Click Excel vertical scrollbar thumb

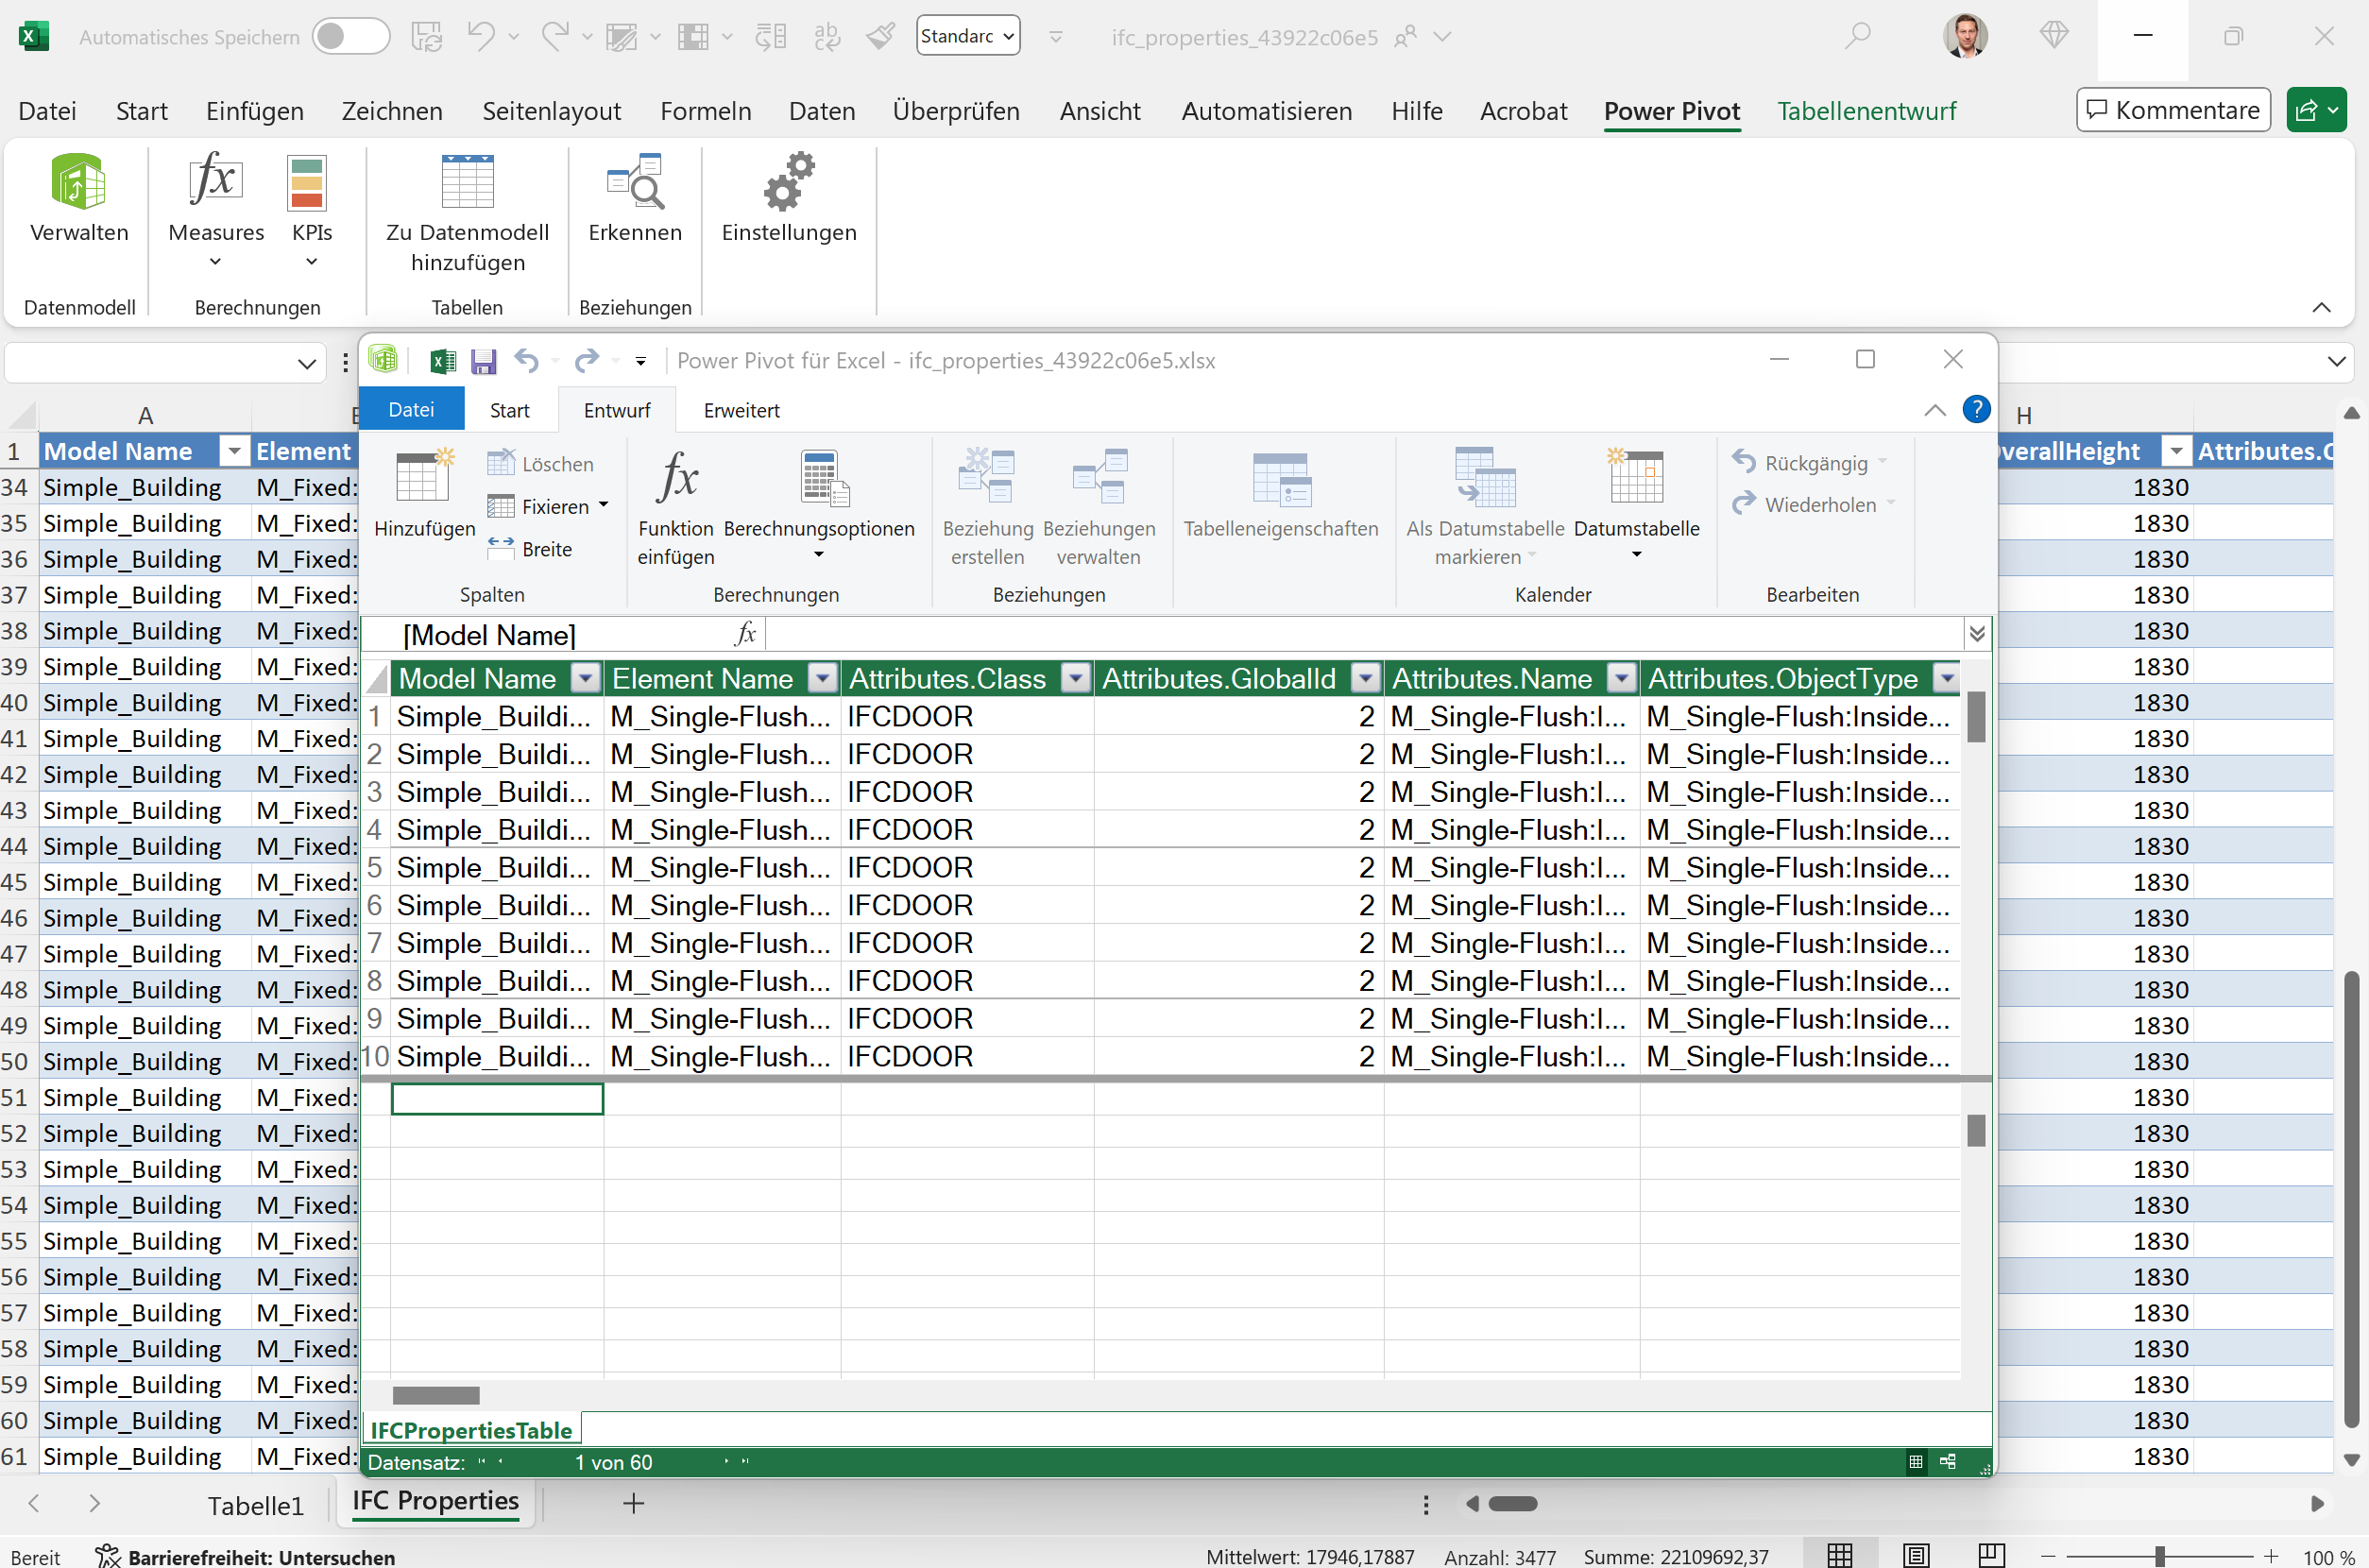tap(2351, 1198)
